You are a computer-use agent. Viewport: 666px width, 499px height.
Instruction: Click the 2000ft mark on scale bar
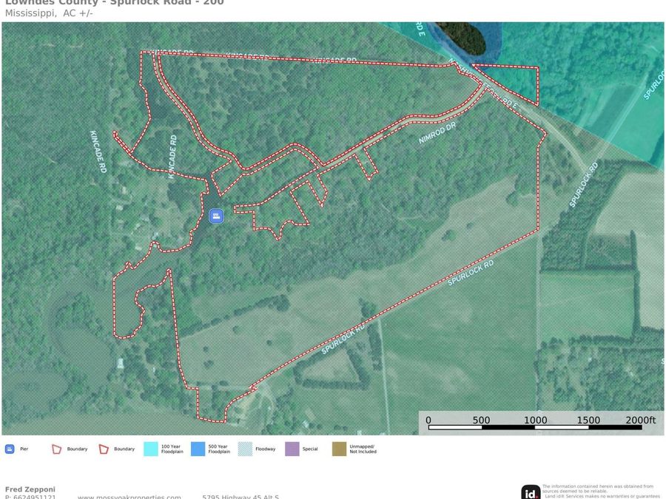click(640, 420)
